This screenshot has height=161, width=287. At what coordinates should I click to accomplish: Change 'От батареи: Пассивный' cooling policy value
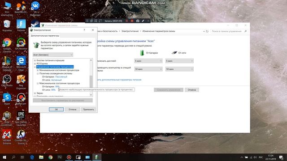[61, 76]
